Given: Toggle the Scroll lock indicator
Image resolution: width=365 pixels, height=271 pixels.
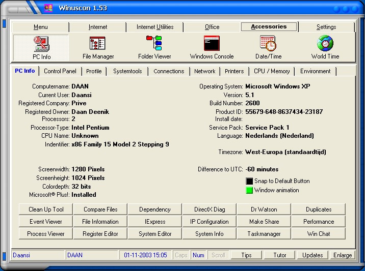Looking at the screenshot, I should coord(218,255).
